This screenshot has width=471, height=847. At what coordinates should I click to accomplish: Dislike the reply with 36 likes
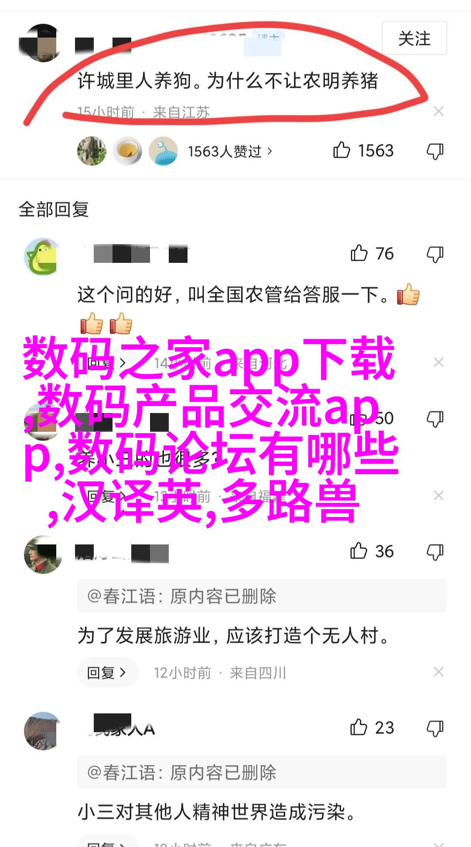click(x=435, y=552)
